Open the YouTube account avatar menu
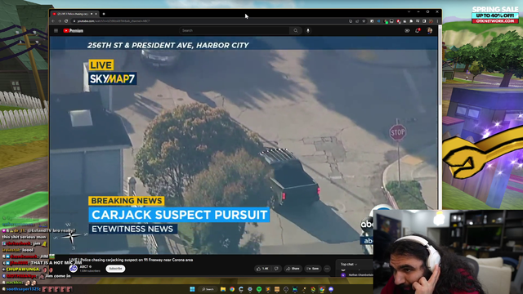 point(430,31)
